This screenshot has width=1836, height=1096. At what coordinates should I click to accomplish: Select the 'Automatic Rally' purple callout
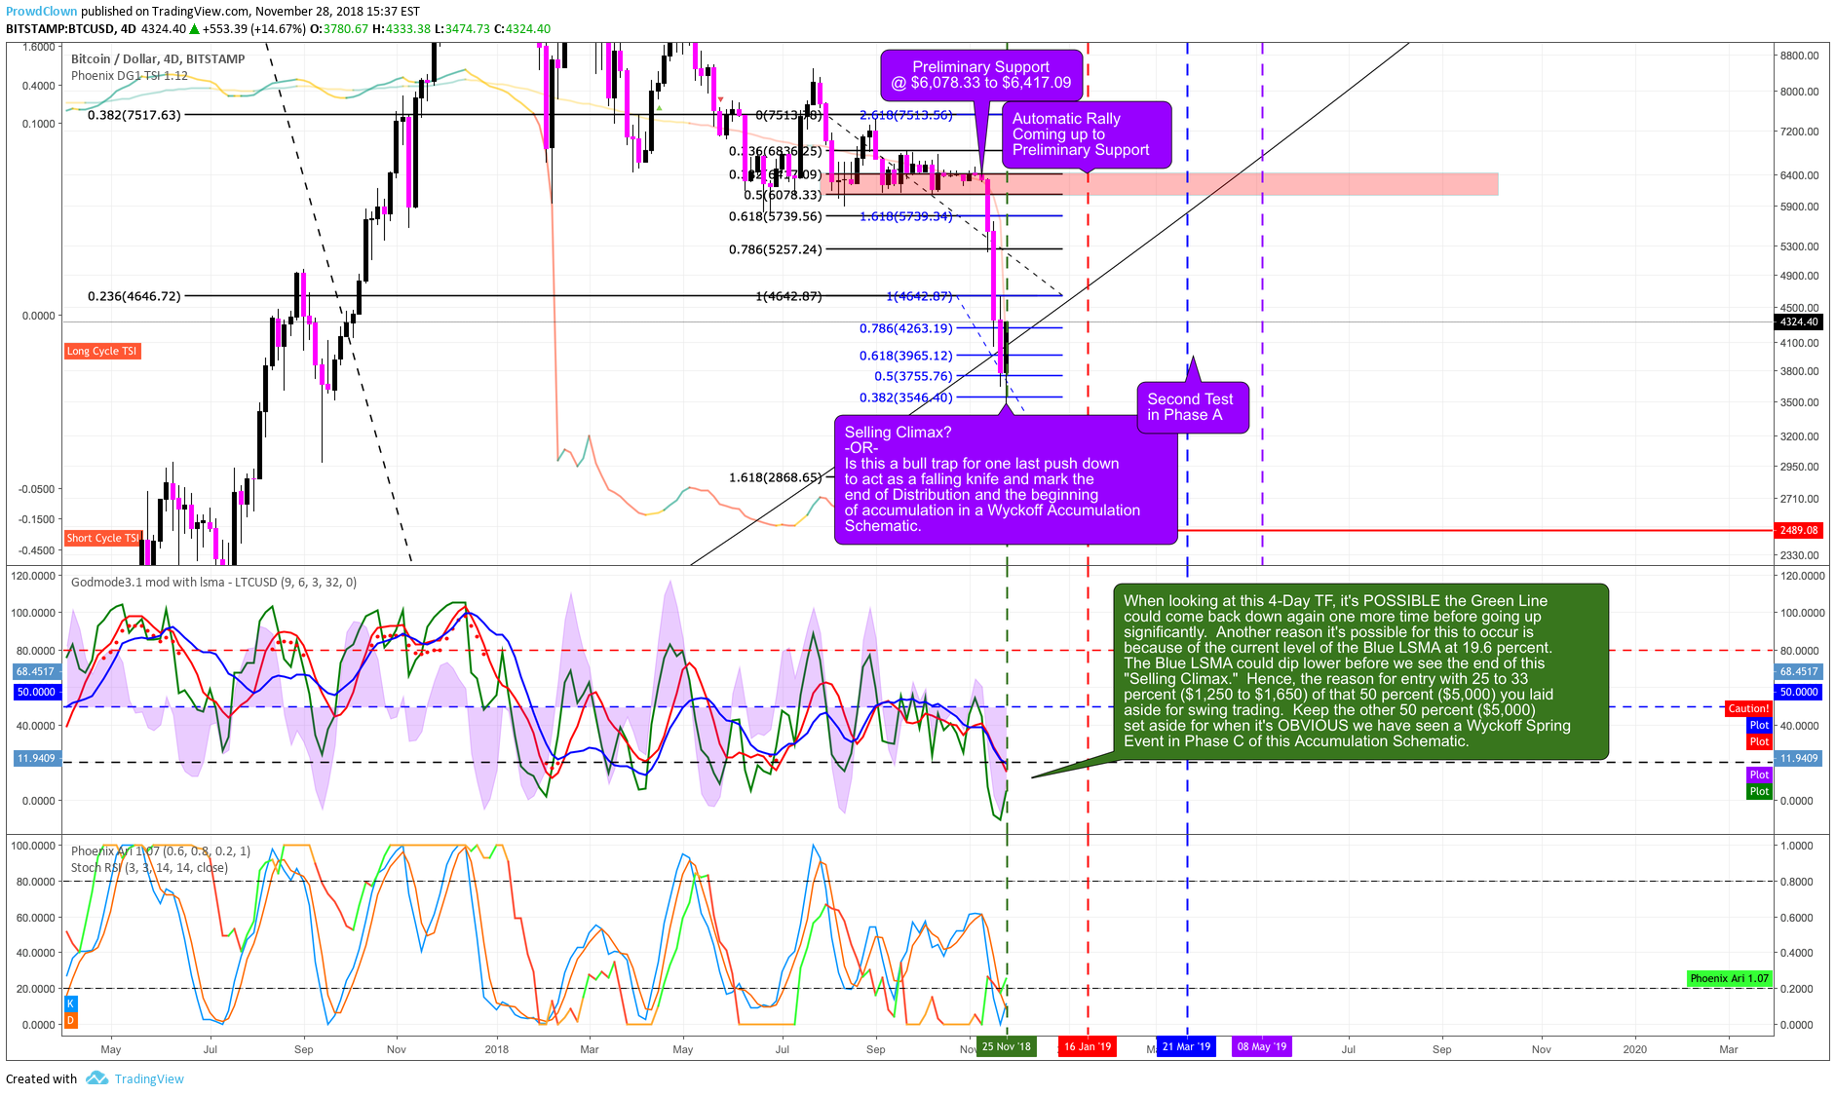click(x=1086, y=134)
